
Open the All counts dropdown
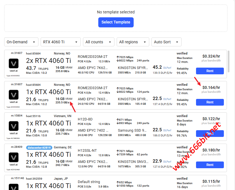[x=99, y=42]
